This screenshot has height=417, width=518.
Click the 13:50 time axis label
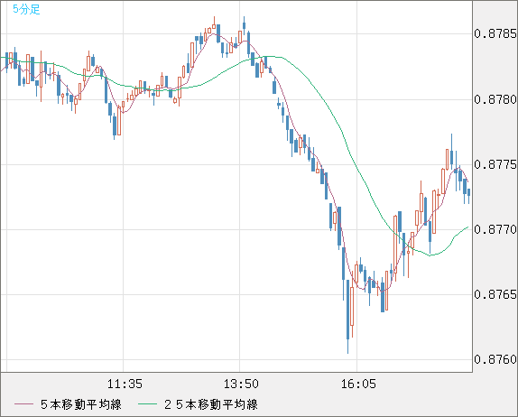[x=241, y=384]
